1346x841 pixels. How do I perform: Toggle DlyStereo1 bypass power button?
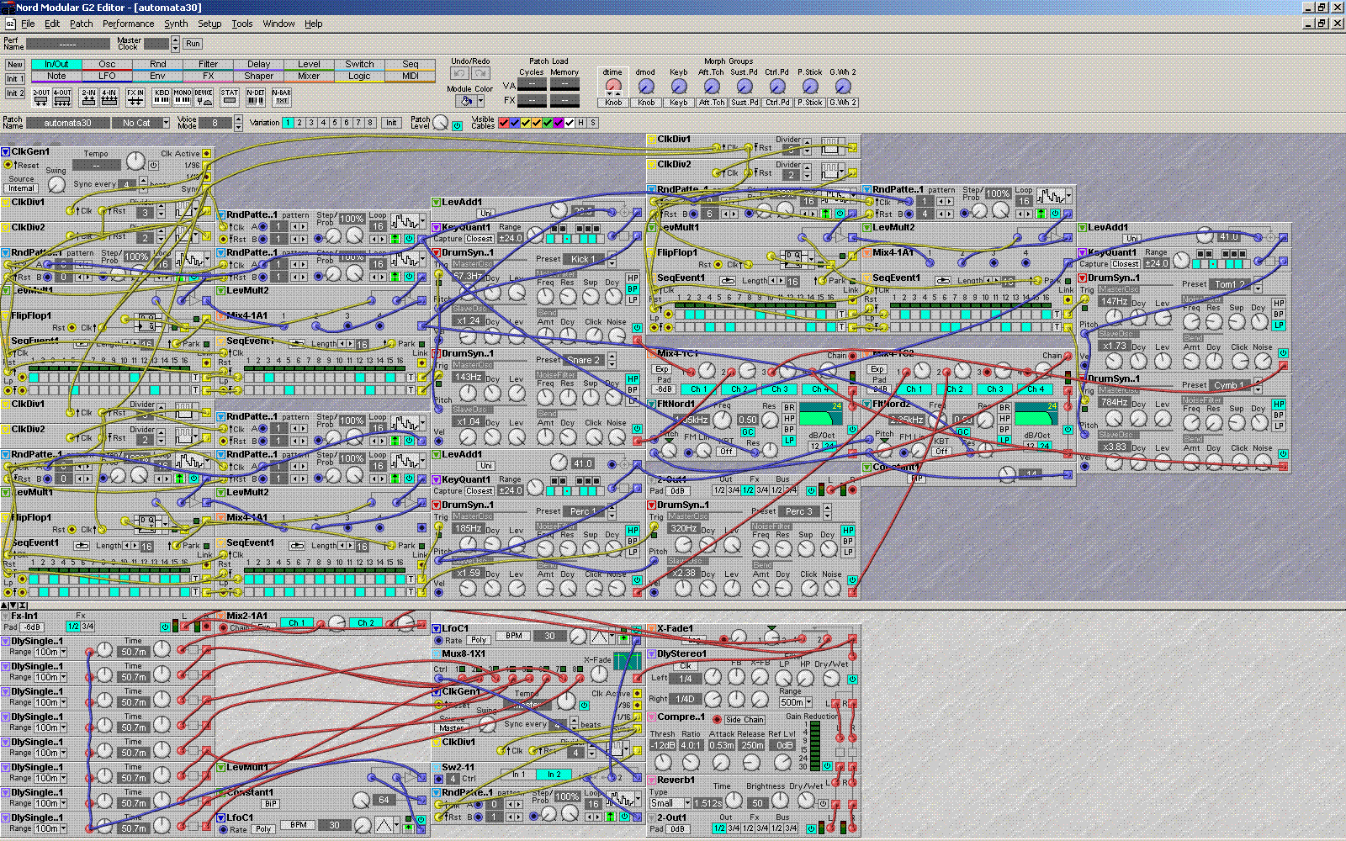click(852, 679)
